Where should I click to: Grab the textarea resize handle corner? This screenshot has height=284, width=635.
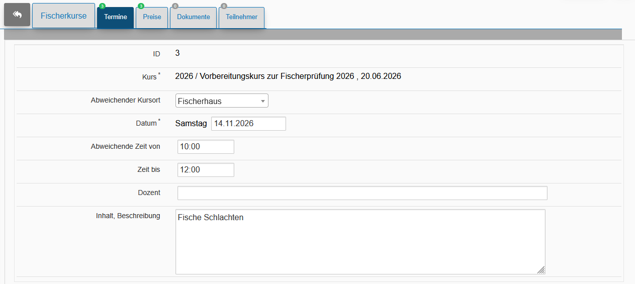click(x=541, y=270)
